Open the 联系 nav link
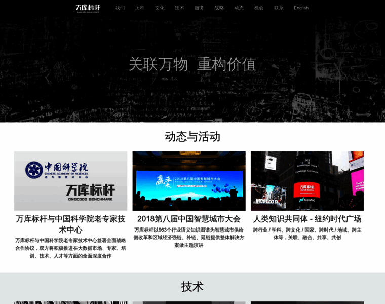Image resolution: width=385 pixels, height=304 pixels. (279, 8)
